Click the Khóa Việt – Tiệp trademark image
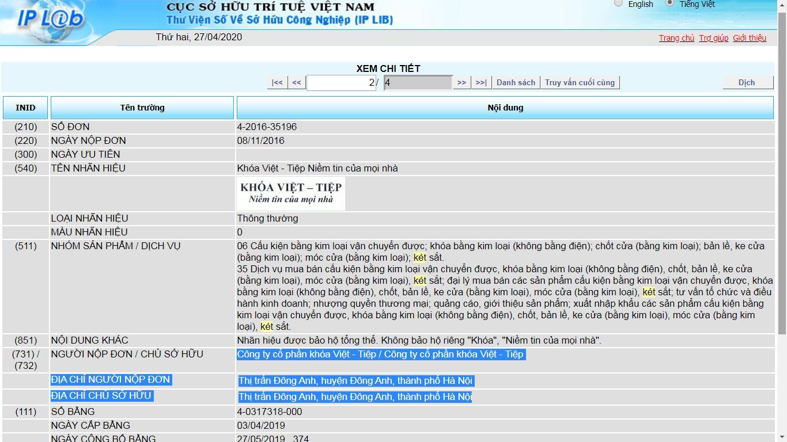Image resolution: width=787 pixels, height=442 pixels. (291, 193)
